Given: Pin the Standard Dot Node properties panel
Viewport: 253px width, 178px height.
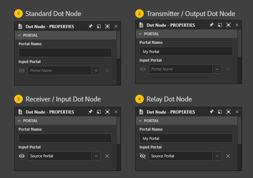Looking at the screenshot, I should click(90, 26).
